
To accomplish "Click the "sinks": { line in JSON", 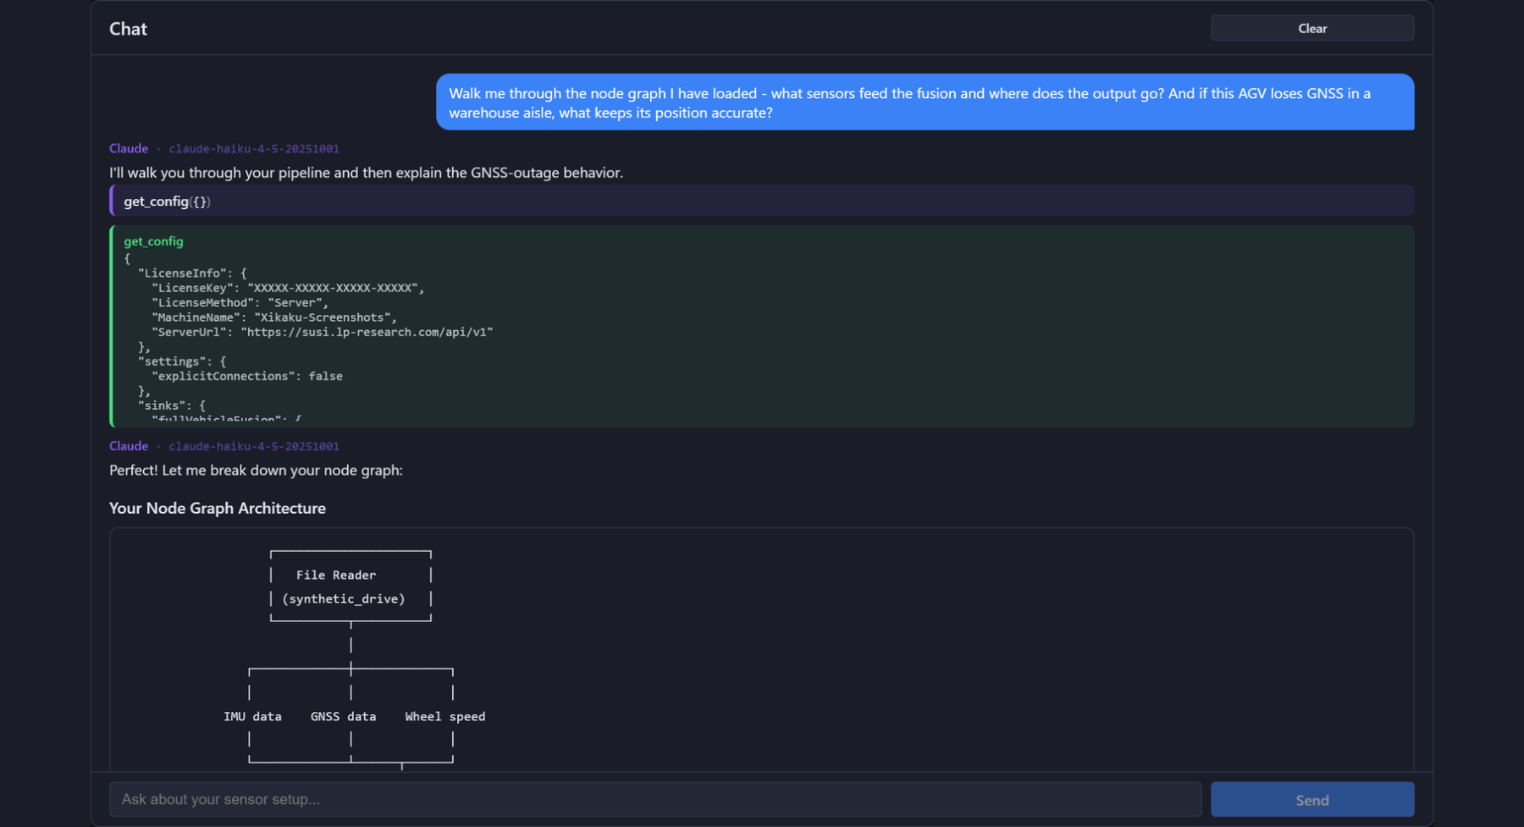I will click(x=172, y=405).
